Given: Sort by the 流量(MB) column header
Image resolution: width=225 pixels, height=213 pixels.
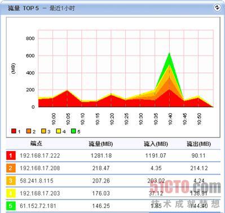Looking at the screenshot, I should (101, 144).
